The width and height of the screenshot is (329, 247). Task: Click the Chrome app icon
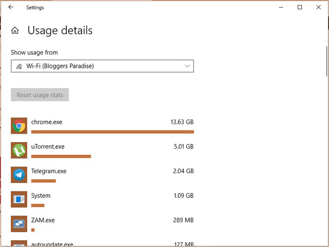(x=19, y=126)
